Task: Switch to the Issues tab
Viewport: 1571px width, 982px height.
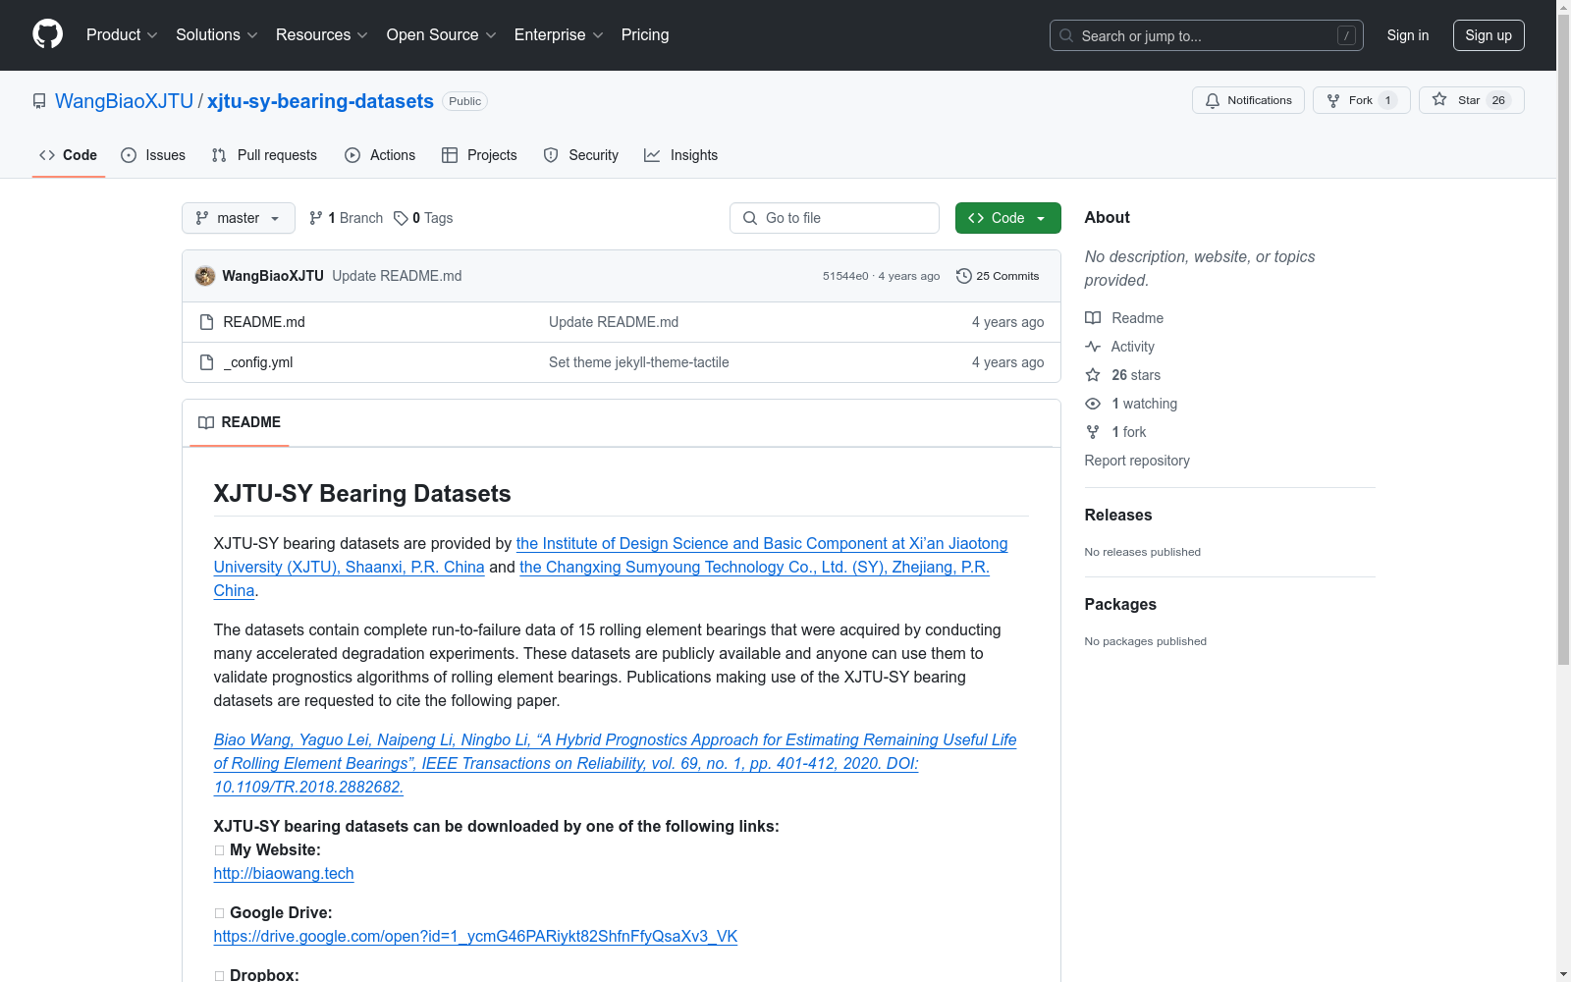Action: tap(153, 155)
